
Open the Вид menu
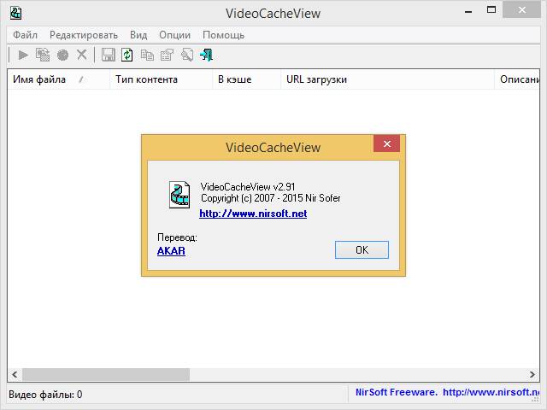click(x=138, y=35)
